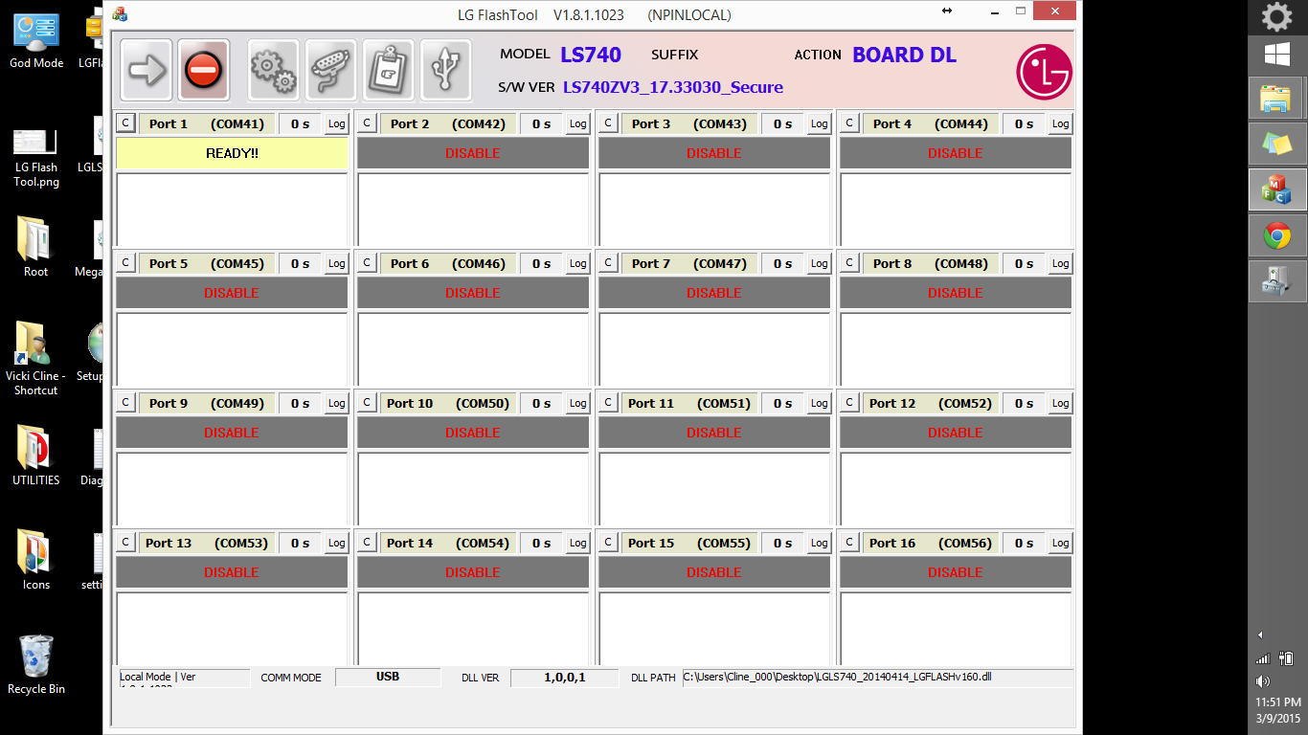Screen dimensions: 1308x735
Task: Click the LS740ZV3_17.33030_Secure software version
Action: pos(673,87)
